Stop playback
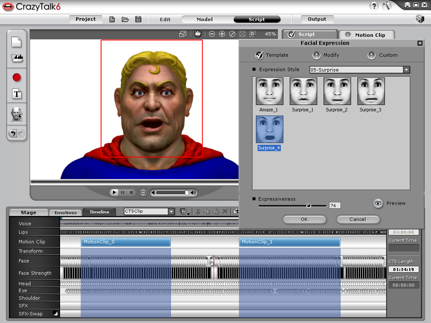 (131, 192)
